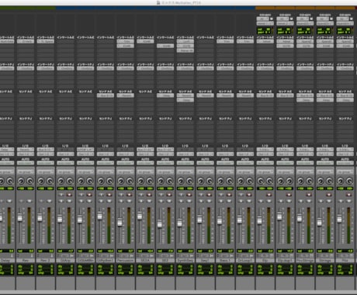Image resolution: width=357 pixels, height=295 pixels.
Task: Open the output path selector on GtArp track
Action: [x=65, y=154]
